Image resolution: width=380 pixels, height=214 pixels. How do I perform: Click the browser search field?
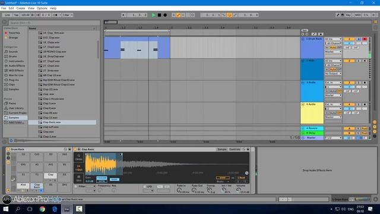tap(54, 23)
